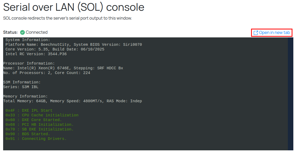297x154 pixels.
Task: Click the Intel RC Version line
Action: pos(36,54)
